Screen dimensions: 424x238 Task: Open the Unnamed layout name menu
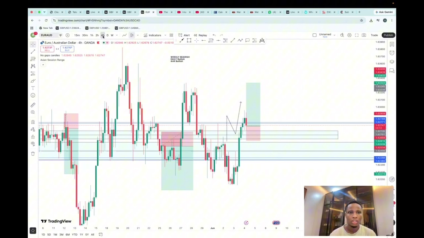point(325,35)
